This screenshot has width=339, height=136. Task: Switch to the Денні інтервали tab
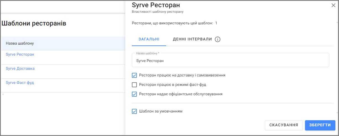(x=192, y=39)
